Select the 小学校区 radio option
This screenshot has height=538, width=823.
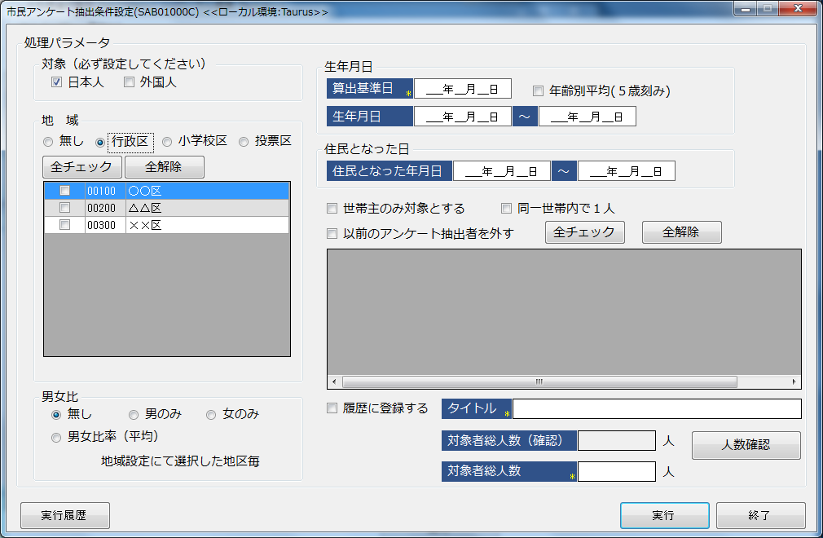point(167,142)
